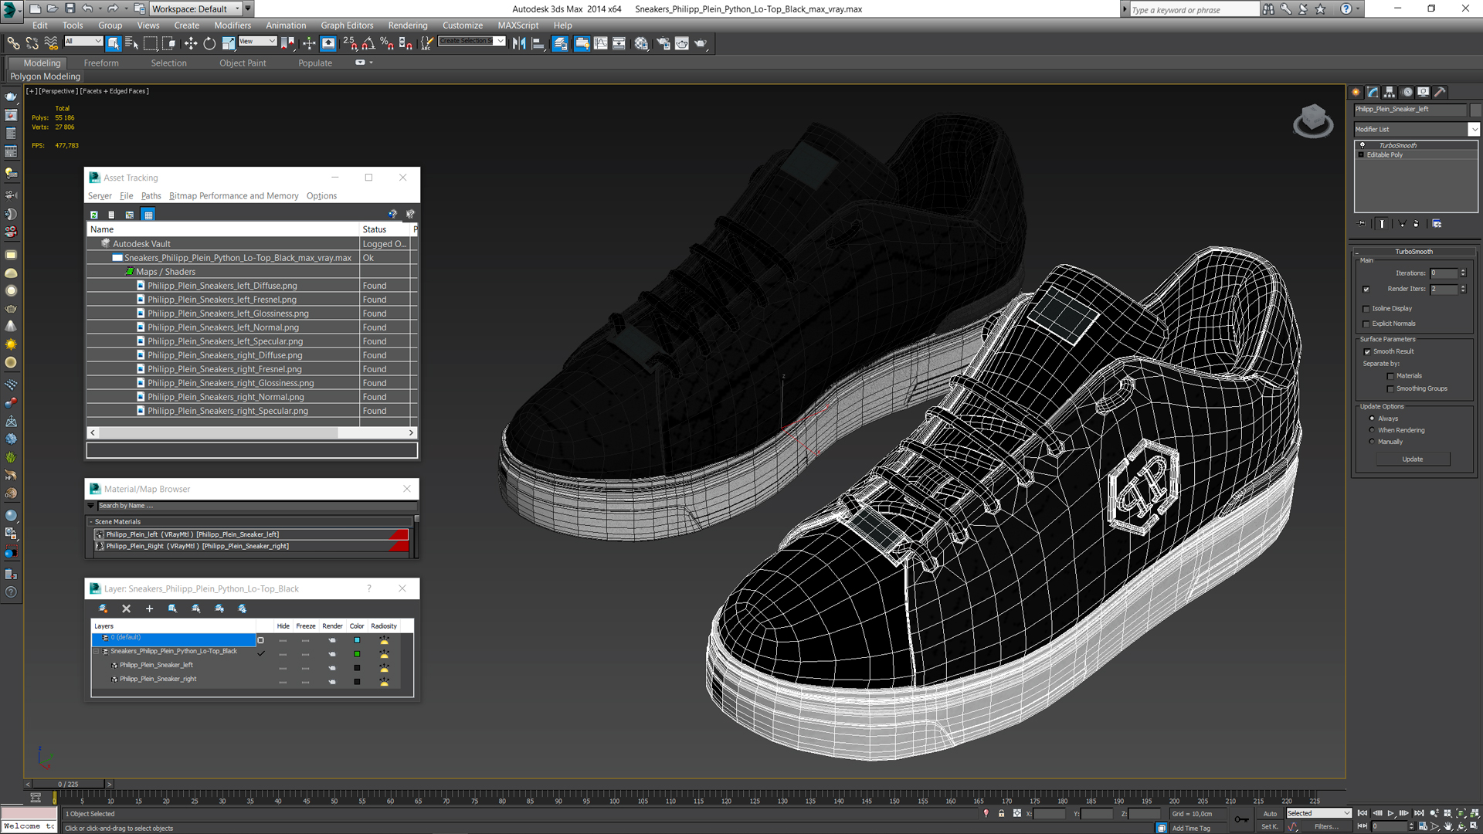Open the Workspace Default dropdown
Viewport: 1483px width, 834px height.
coord(237,9)
